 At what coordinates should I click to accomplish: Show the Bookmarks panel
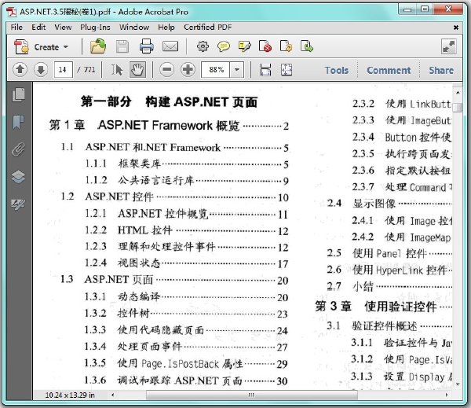(19, 122)
